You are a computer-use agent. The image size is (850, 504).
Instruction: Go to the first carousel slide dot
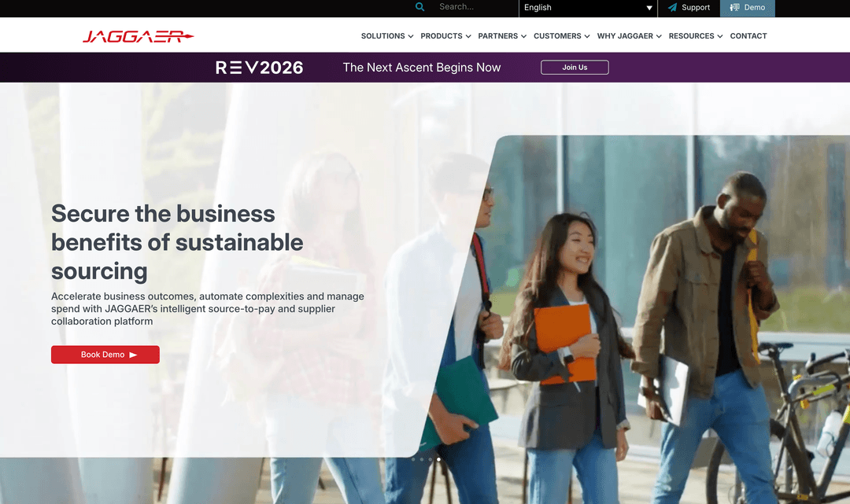[413, 460]
